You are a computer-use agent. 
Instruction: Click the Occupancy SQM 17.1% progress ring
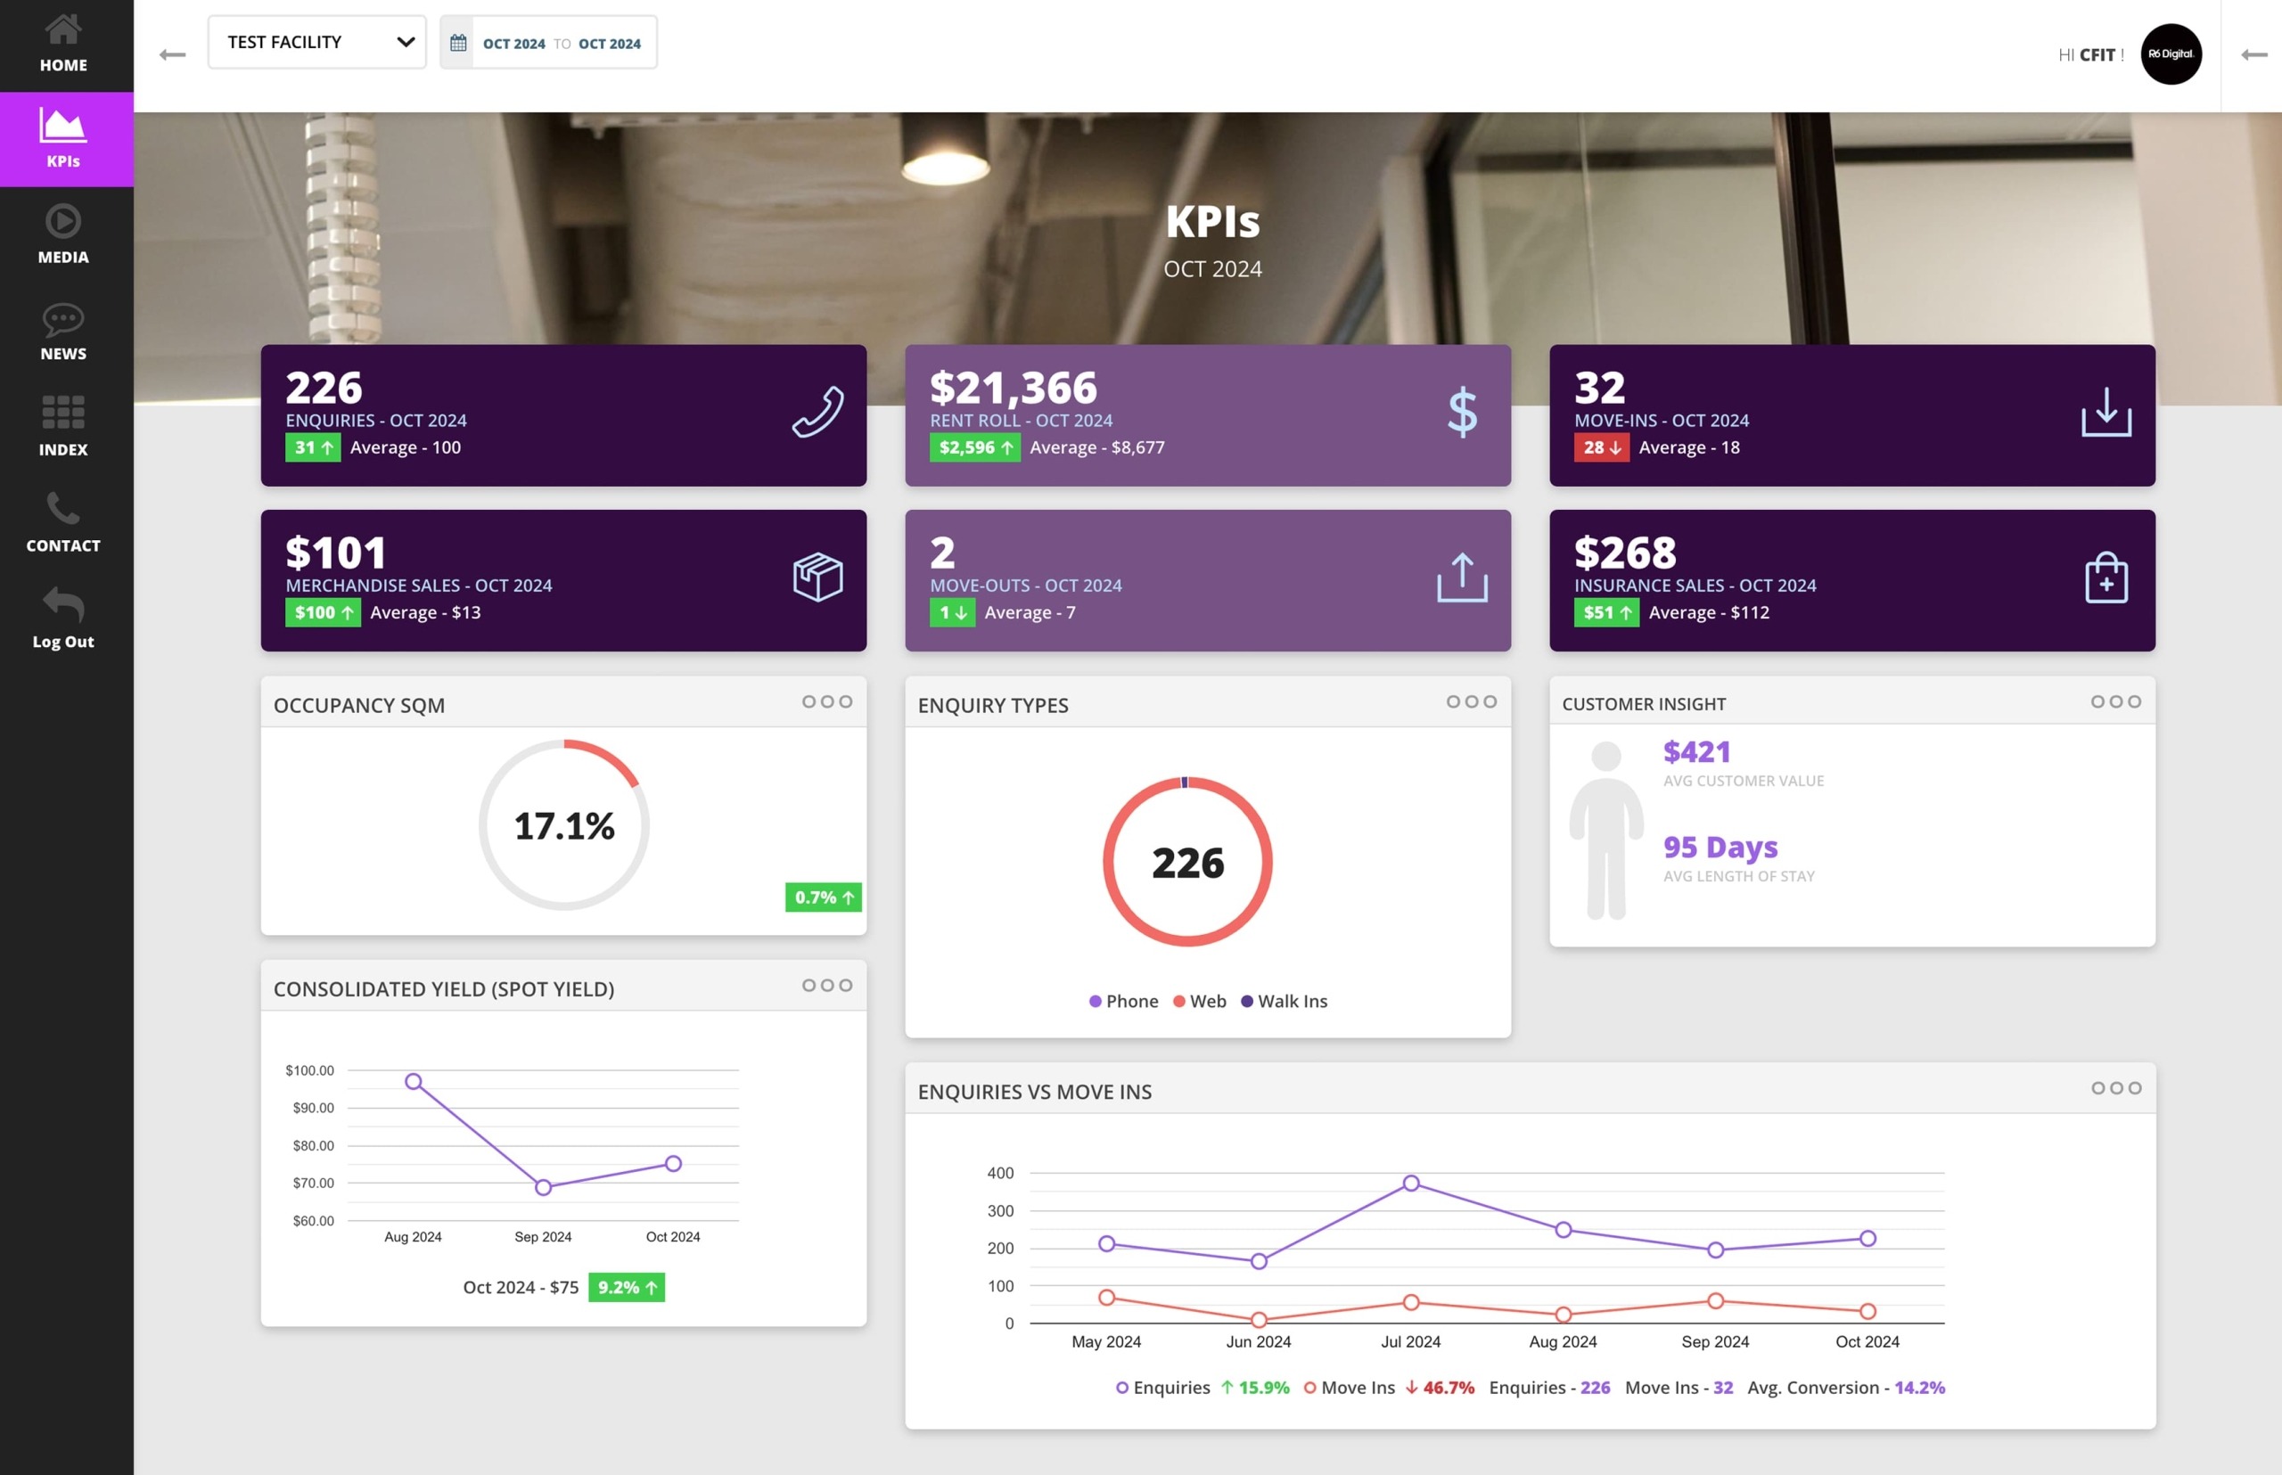click(564, 824)
